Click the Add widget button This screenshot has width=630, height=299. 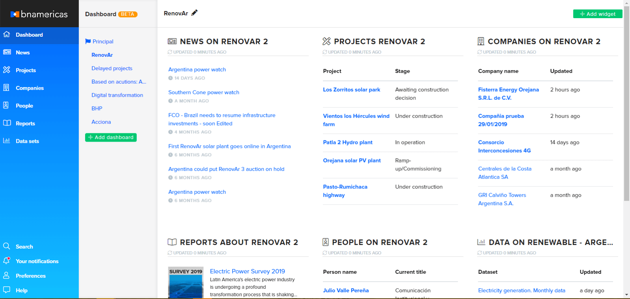pos(598,14)
